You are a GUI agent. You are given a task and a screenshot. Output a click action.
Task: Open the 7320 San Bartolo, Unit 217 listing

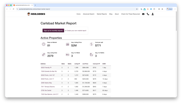pos(50,94)
